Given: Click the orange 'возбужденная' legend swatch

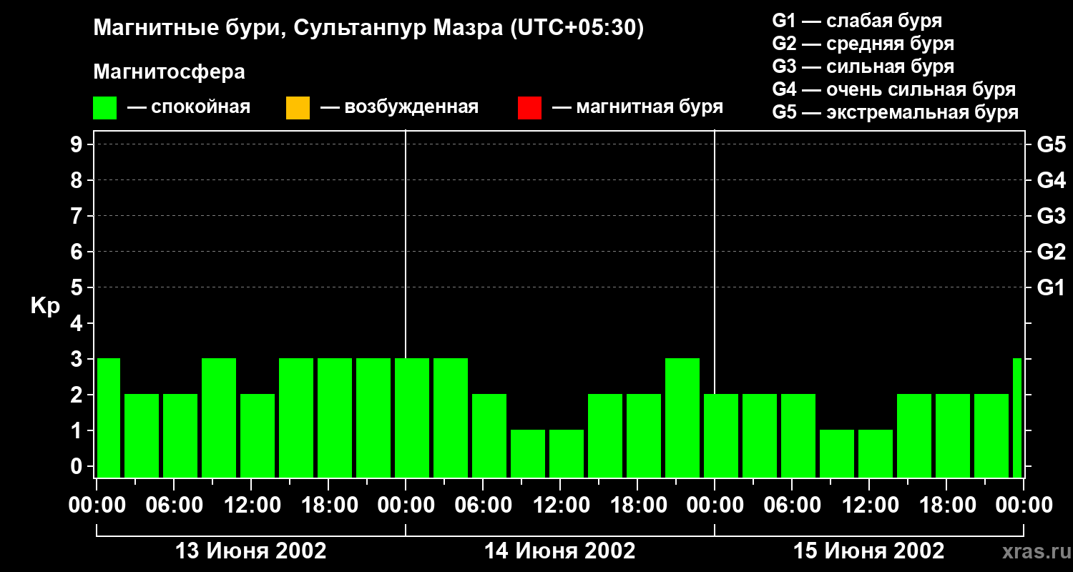Looking at the screenshot, I should 298,108.
